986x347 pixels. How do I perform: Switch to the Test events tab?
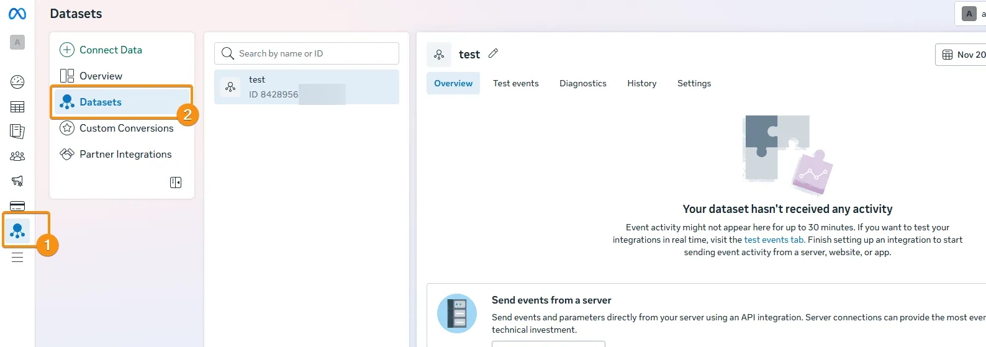[x=516, y=83]
